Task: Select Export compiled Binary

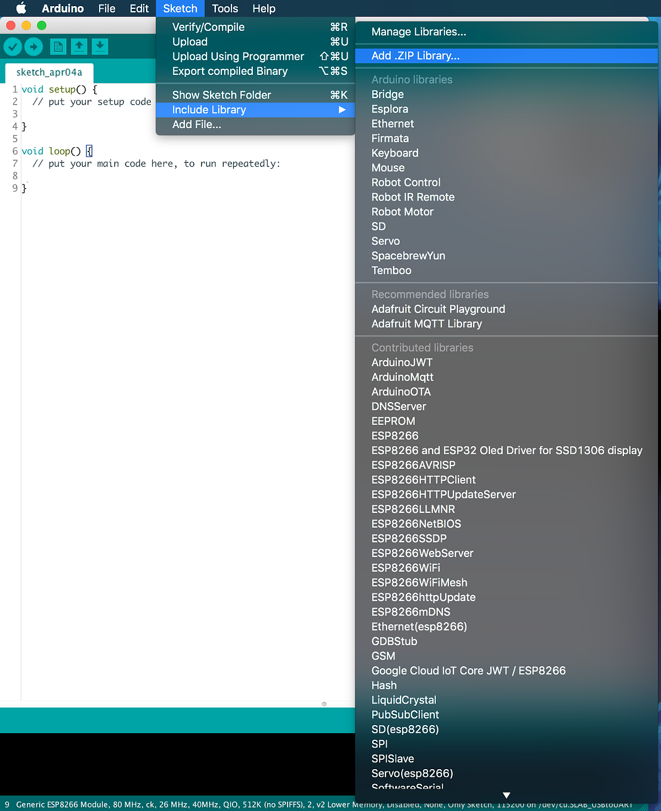Action: pyautogui.click(x=256, y=71)
